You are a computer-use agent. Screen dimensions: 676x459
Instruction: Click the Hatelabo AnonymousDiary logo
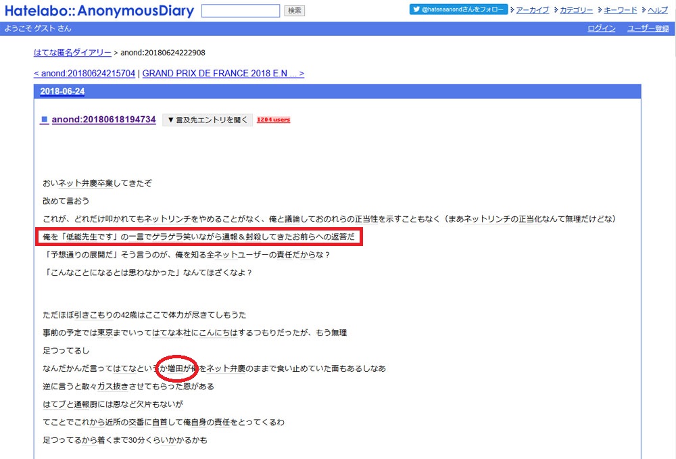pyautogui.click(x=99, y=11)
